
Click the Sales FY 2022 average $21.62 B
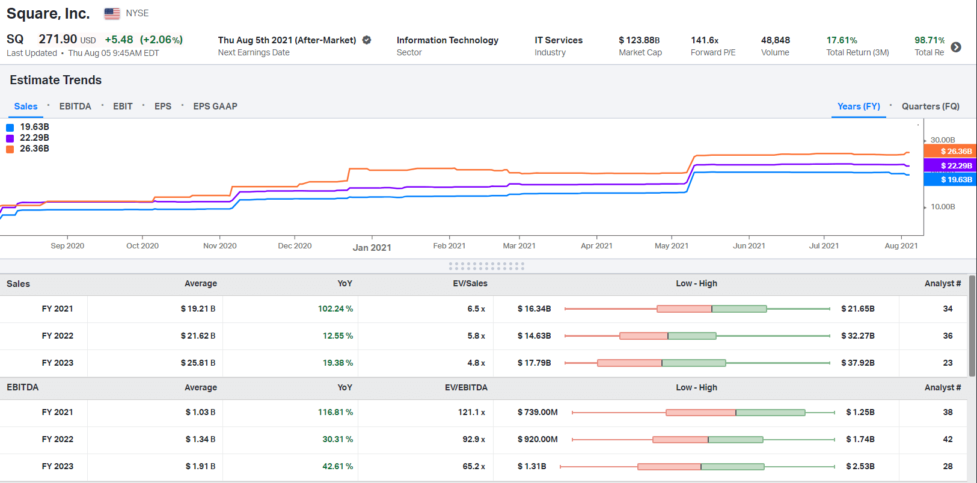(198, 336)
